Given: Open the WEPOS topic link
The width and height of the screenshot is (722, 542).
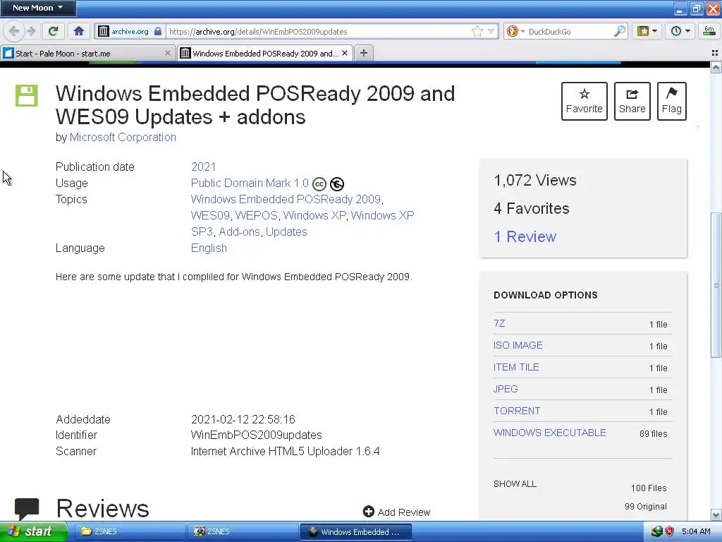Looking at the screenshot, I should [x=257, y=215].
